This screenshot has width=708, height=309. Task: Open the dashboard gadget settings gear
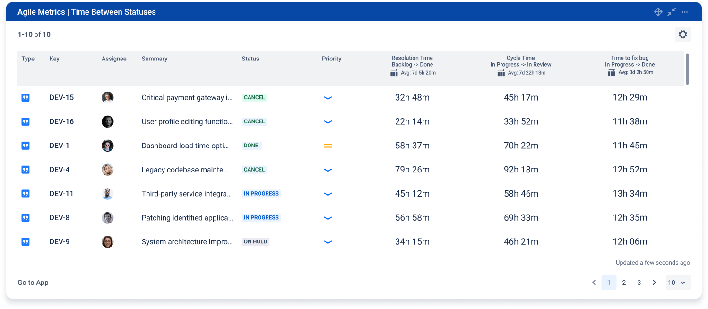pos(682,34)
